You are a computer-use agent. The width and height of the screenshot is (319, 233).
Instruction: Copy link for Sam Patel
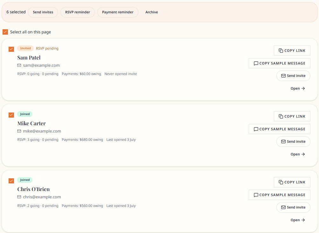pyautogui.click(x=292, y=51)
